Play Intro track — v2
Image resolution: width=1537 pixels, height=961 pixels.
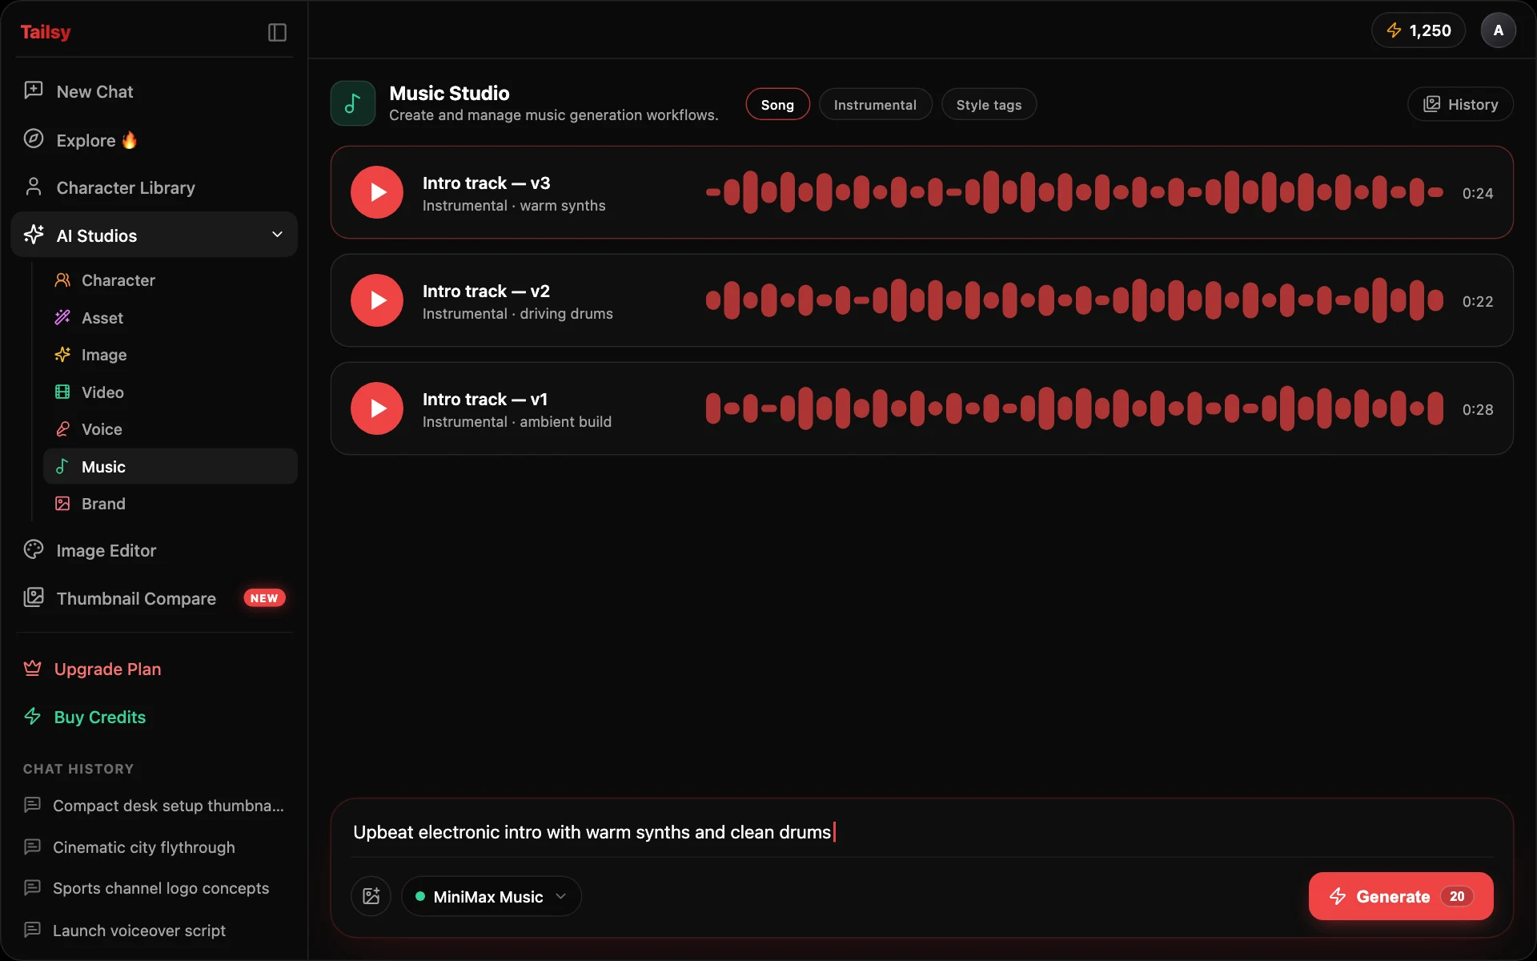[377, 300]
